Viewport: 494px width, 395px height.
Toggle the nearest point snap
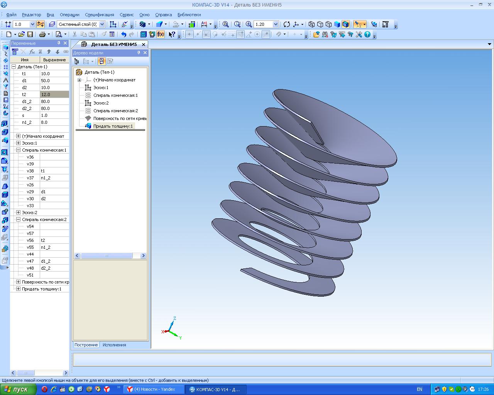[x=189, y=34]
